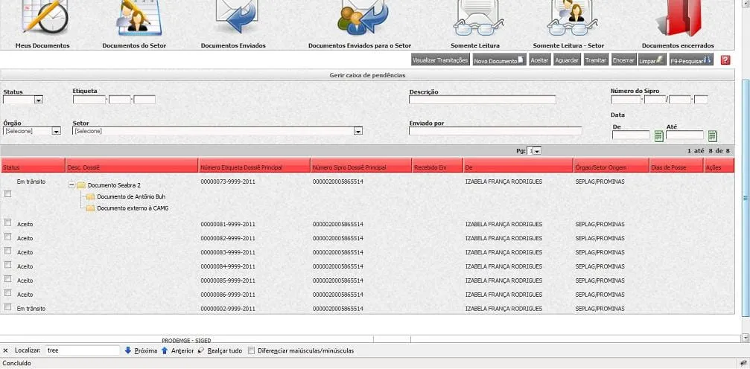The height and width of the screenshot is (369, 750).
Task: Select the Documento externo à CAMG tree item
Action: (133, 208)
